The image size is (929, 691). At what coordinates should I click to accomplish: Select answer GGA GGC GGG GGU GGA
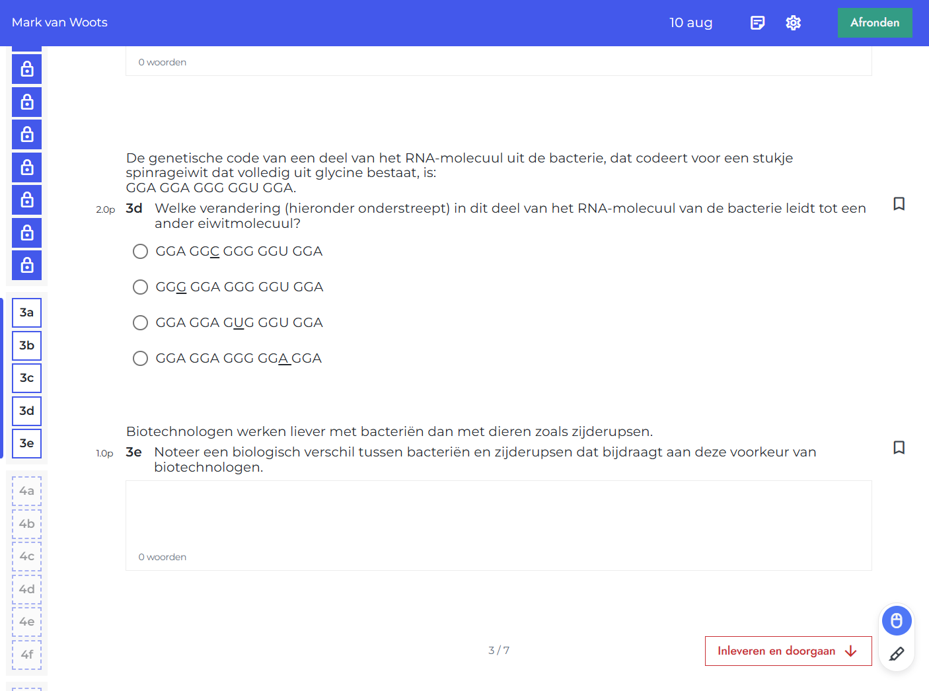140,251
